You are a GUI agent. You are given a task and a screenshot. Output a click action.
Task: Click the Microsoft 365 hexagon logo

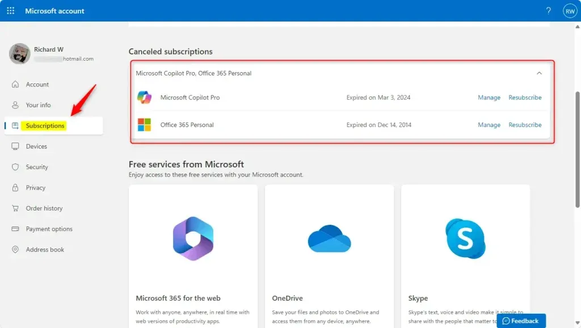tap(193, 239)
